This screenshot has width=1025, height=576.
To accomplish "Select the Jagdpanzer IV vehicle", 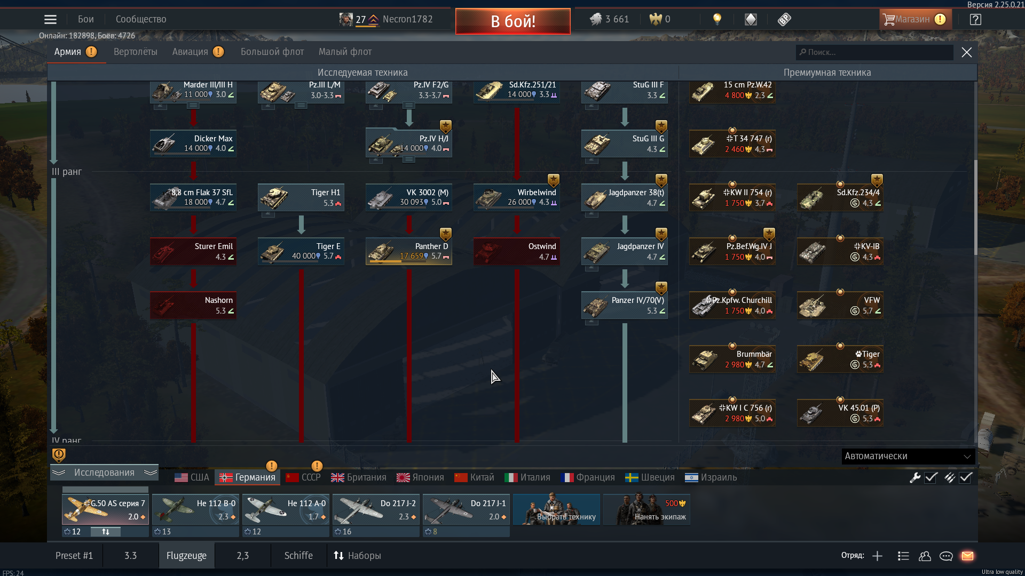I will coord(624,251).
